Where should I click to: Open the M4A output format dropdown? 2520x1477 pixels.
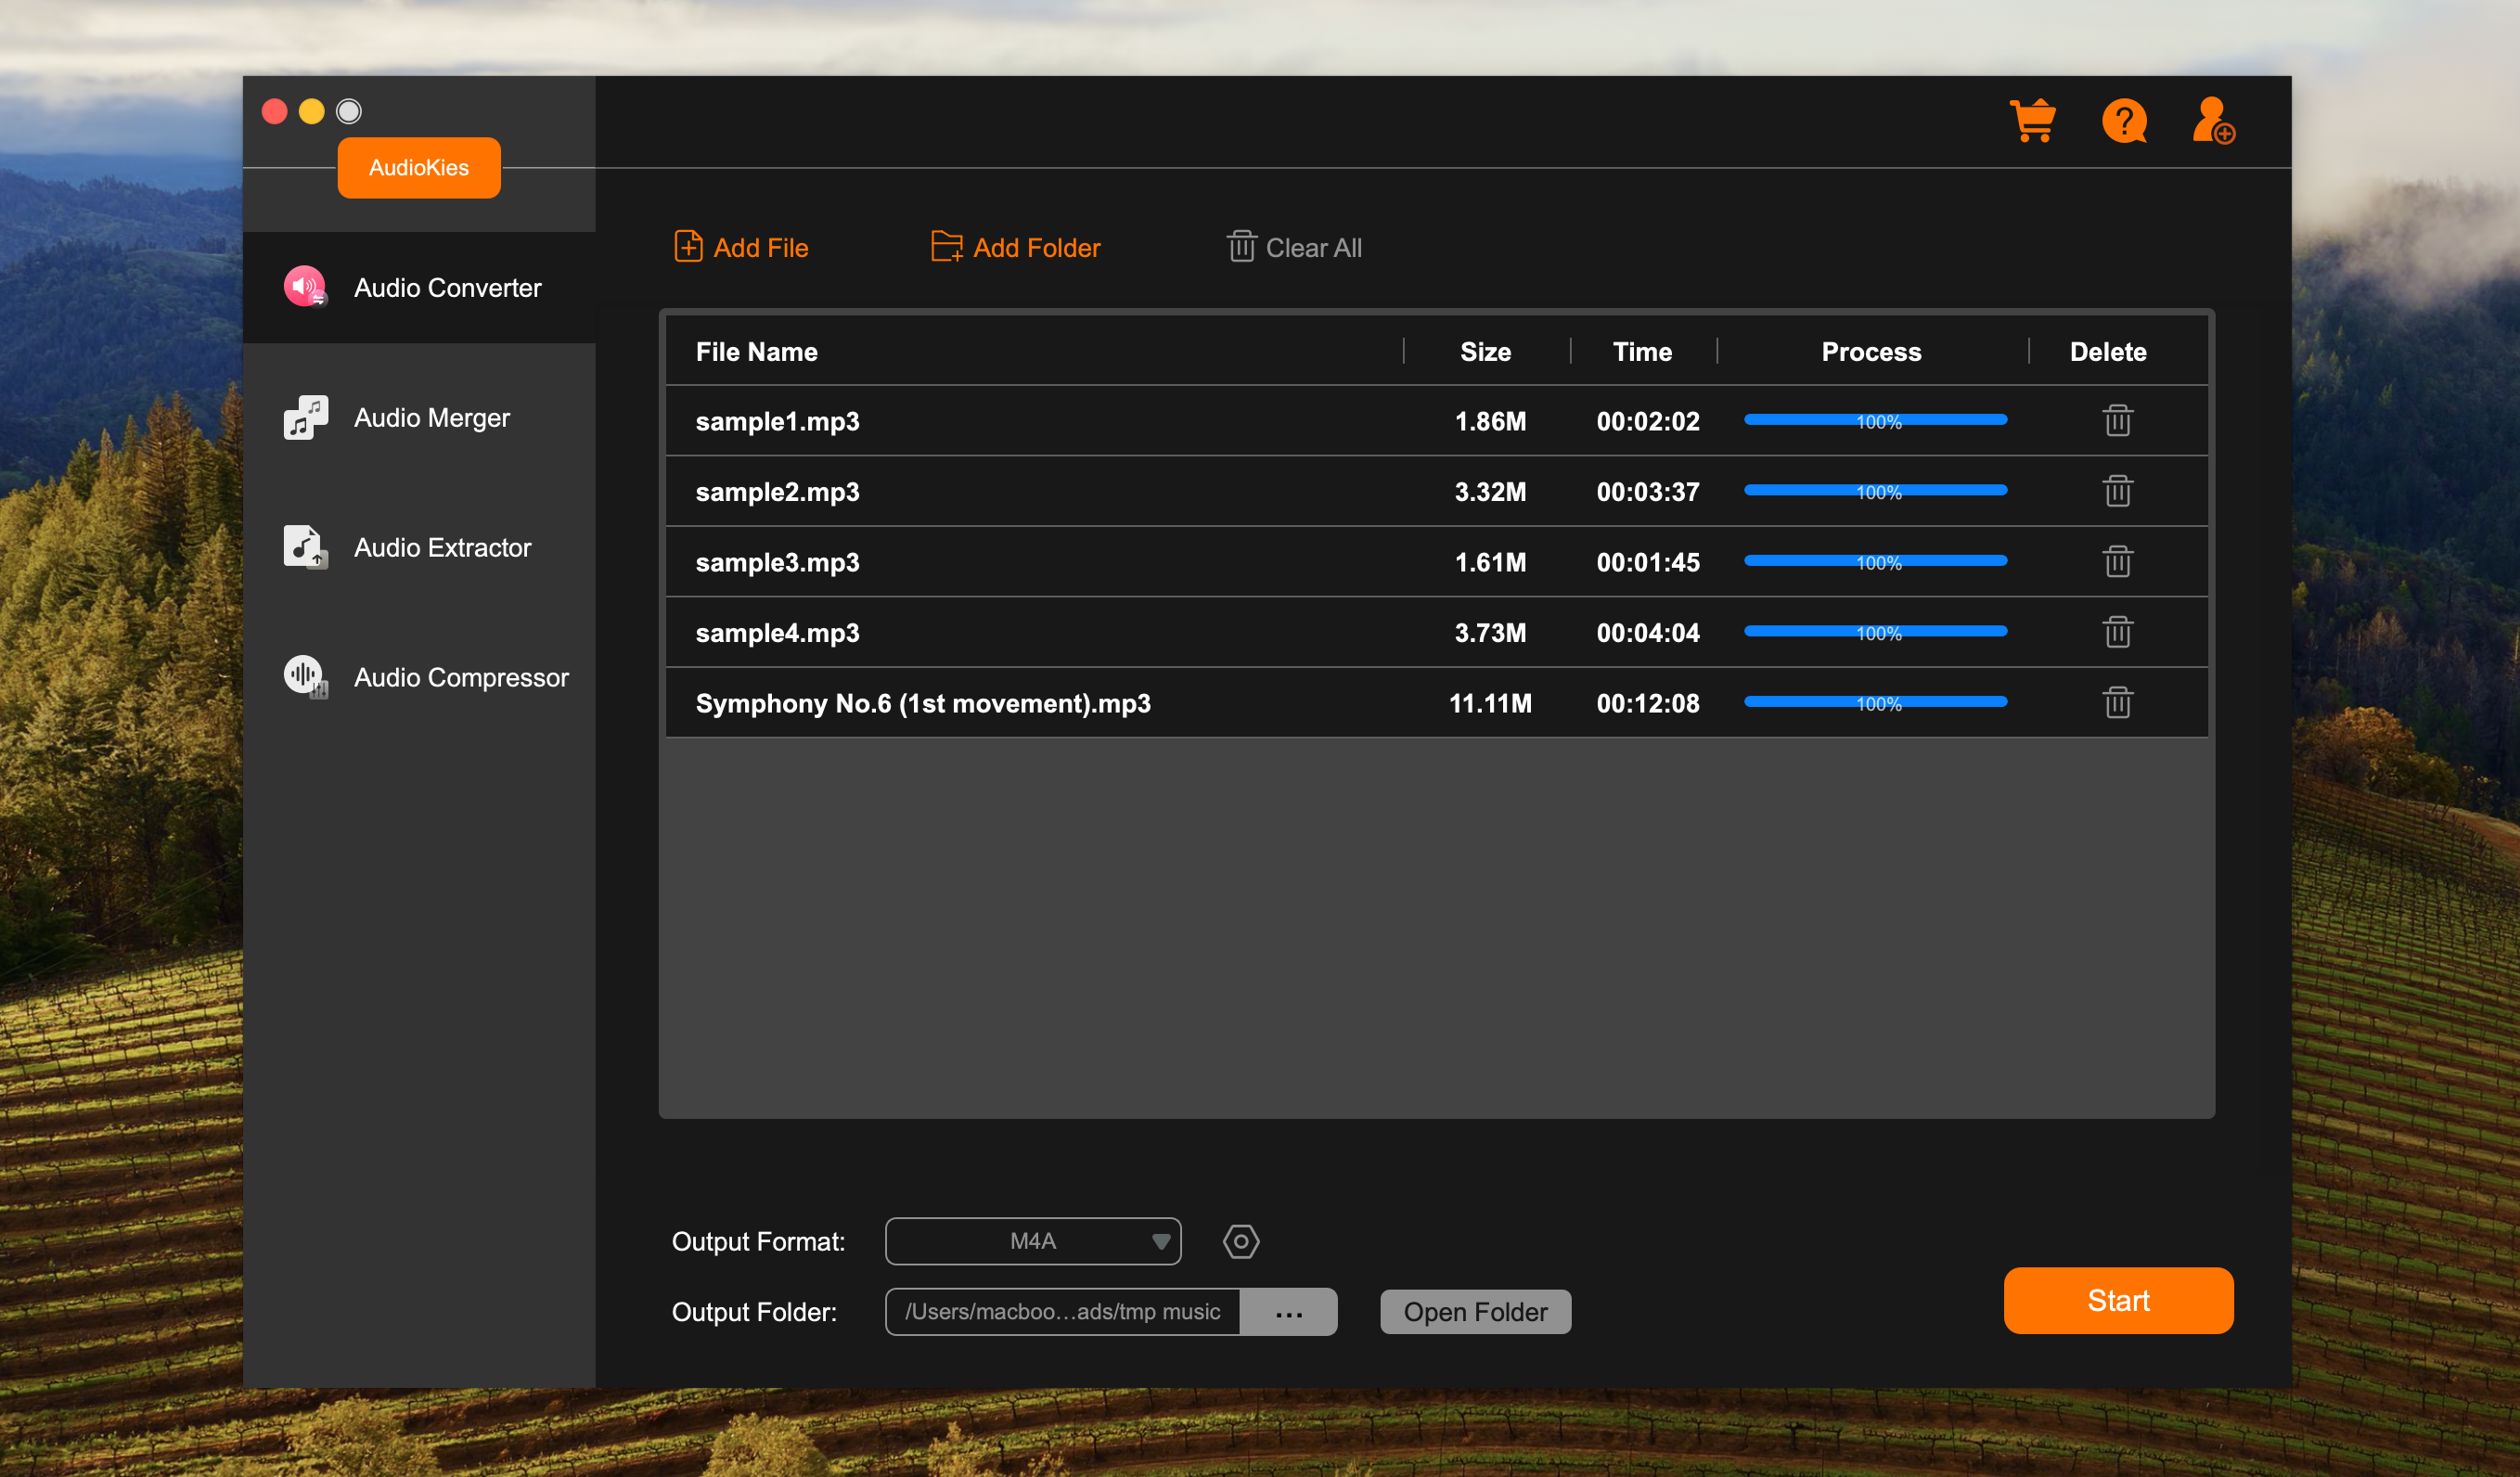(x=1032, y=1241)
